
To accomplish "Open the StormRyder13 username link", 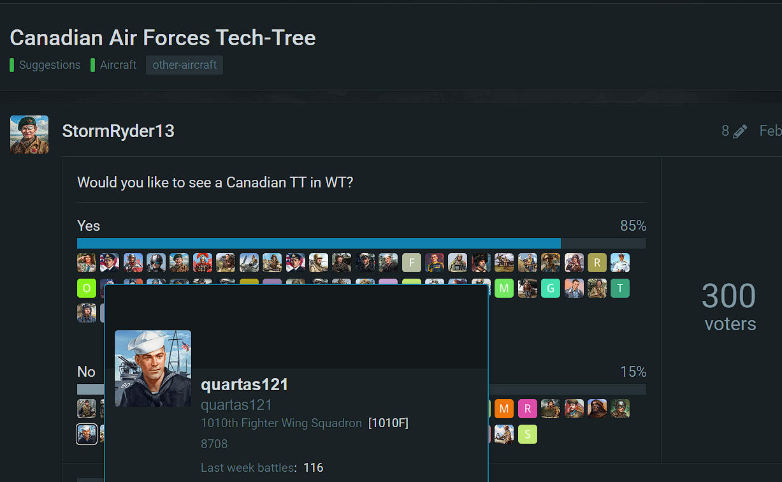I will [118, 131].
